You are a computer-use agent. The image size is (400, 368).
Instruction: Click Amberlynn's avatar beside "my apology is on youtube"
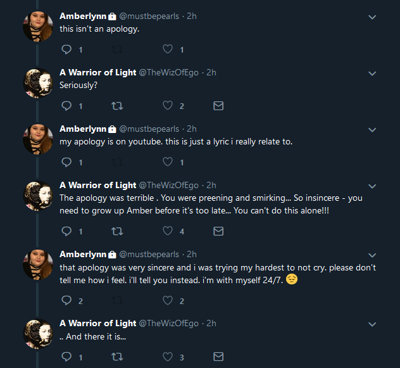point(38,139)
